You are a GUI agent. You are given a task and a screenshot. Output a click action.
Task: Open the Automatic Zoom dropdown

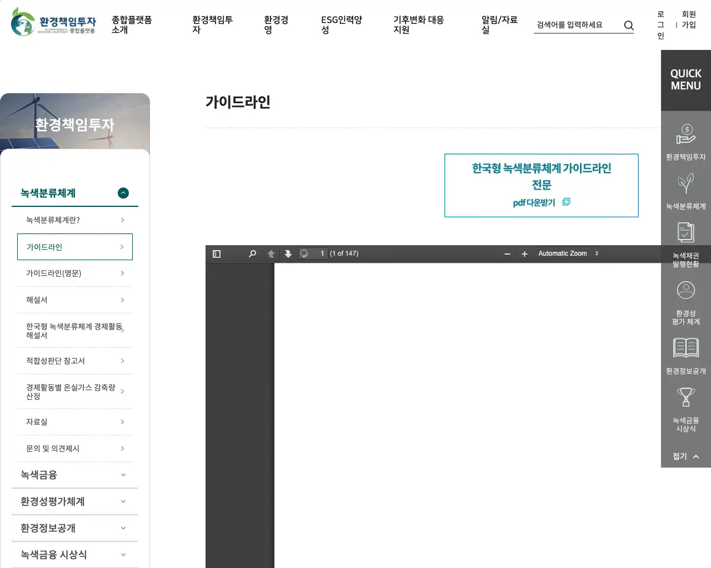[x=568, y=253]
